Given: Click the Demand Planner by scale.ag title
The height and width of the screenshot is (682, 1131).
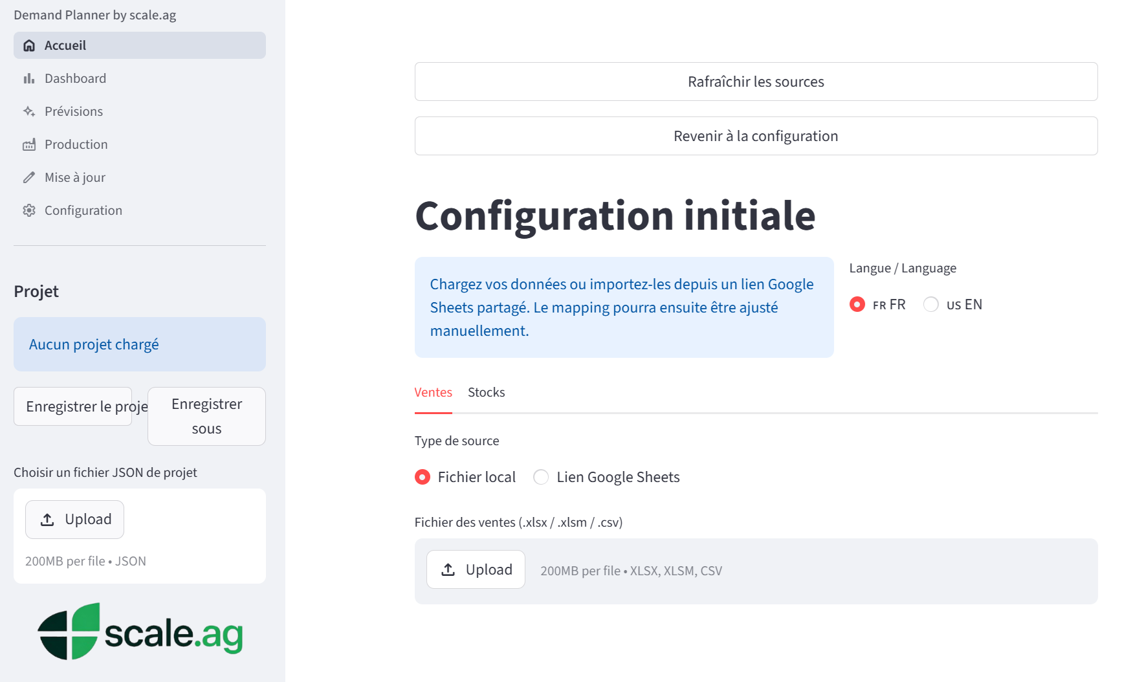Looking at the screenshot, I should coord(94,15).
